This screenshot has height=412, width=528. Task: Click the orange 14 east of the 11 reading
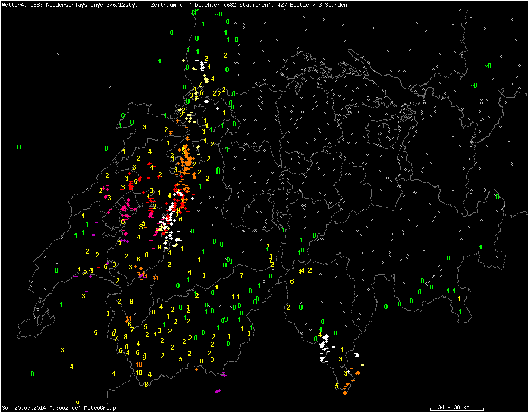[155, 278]
